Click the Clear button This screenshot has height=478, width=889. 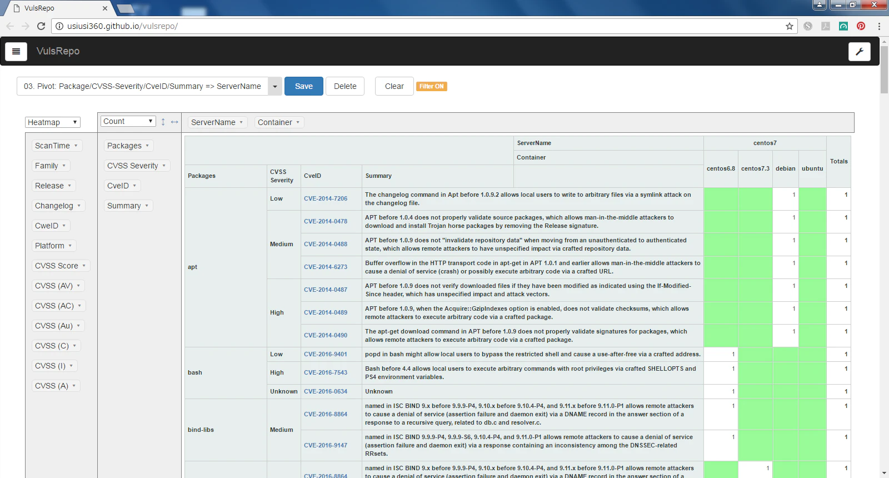tap(394, 86)
